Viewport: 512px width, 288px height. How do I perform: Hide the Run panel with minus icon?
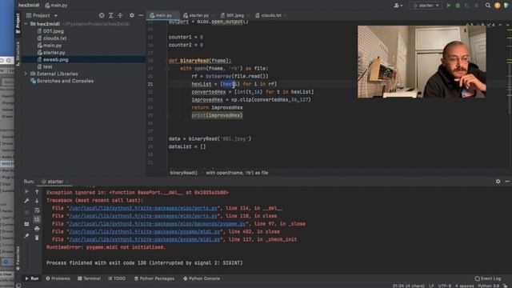tap(507, 182)
